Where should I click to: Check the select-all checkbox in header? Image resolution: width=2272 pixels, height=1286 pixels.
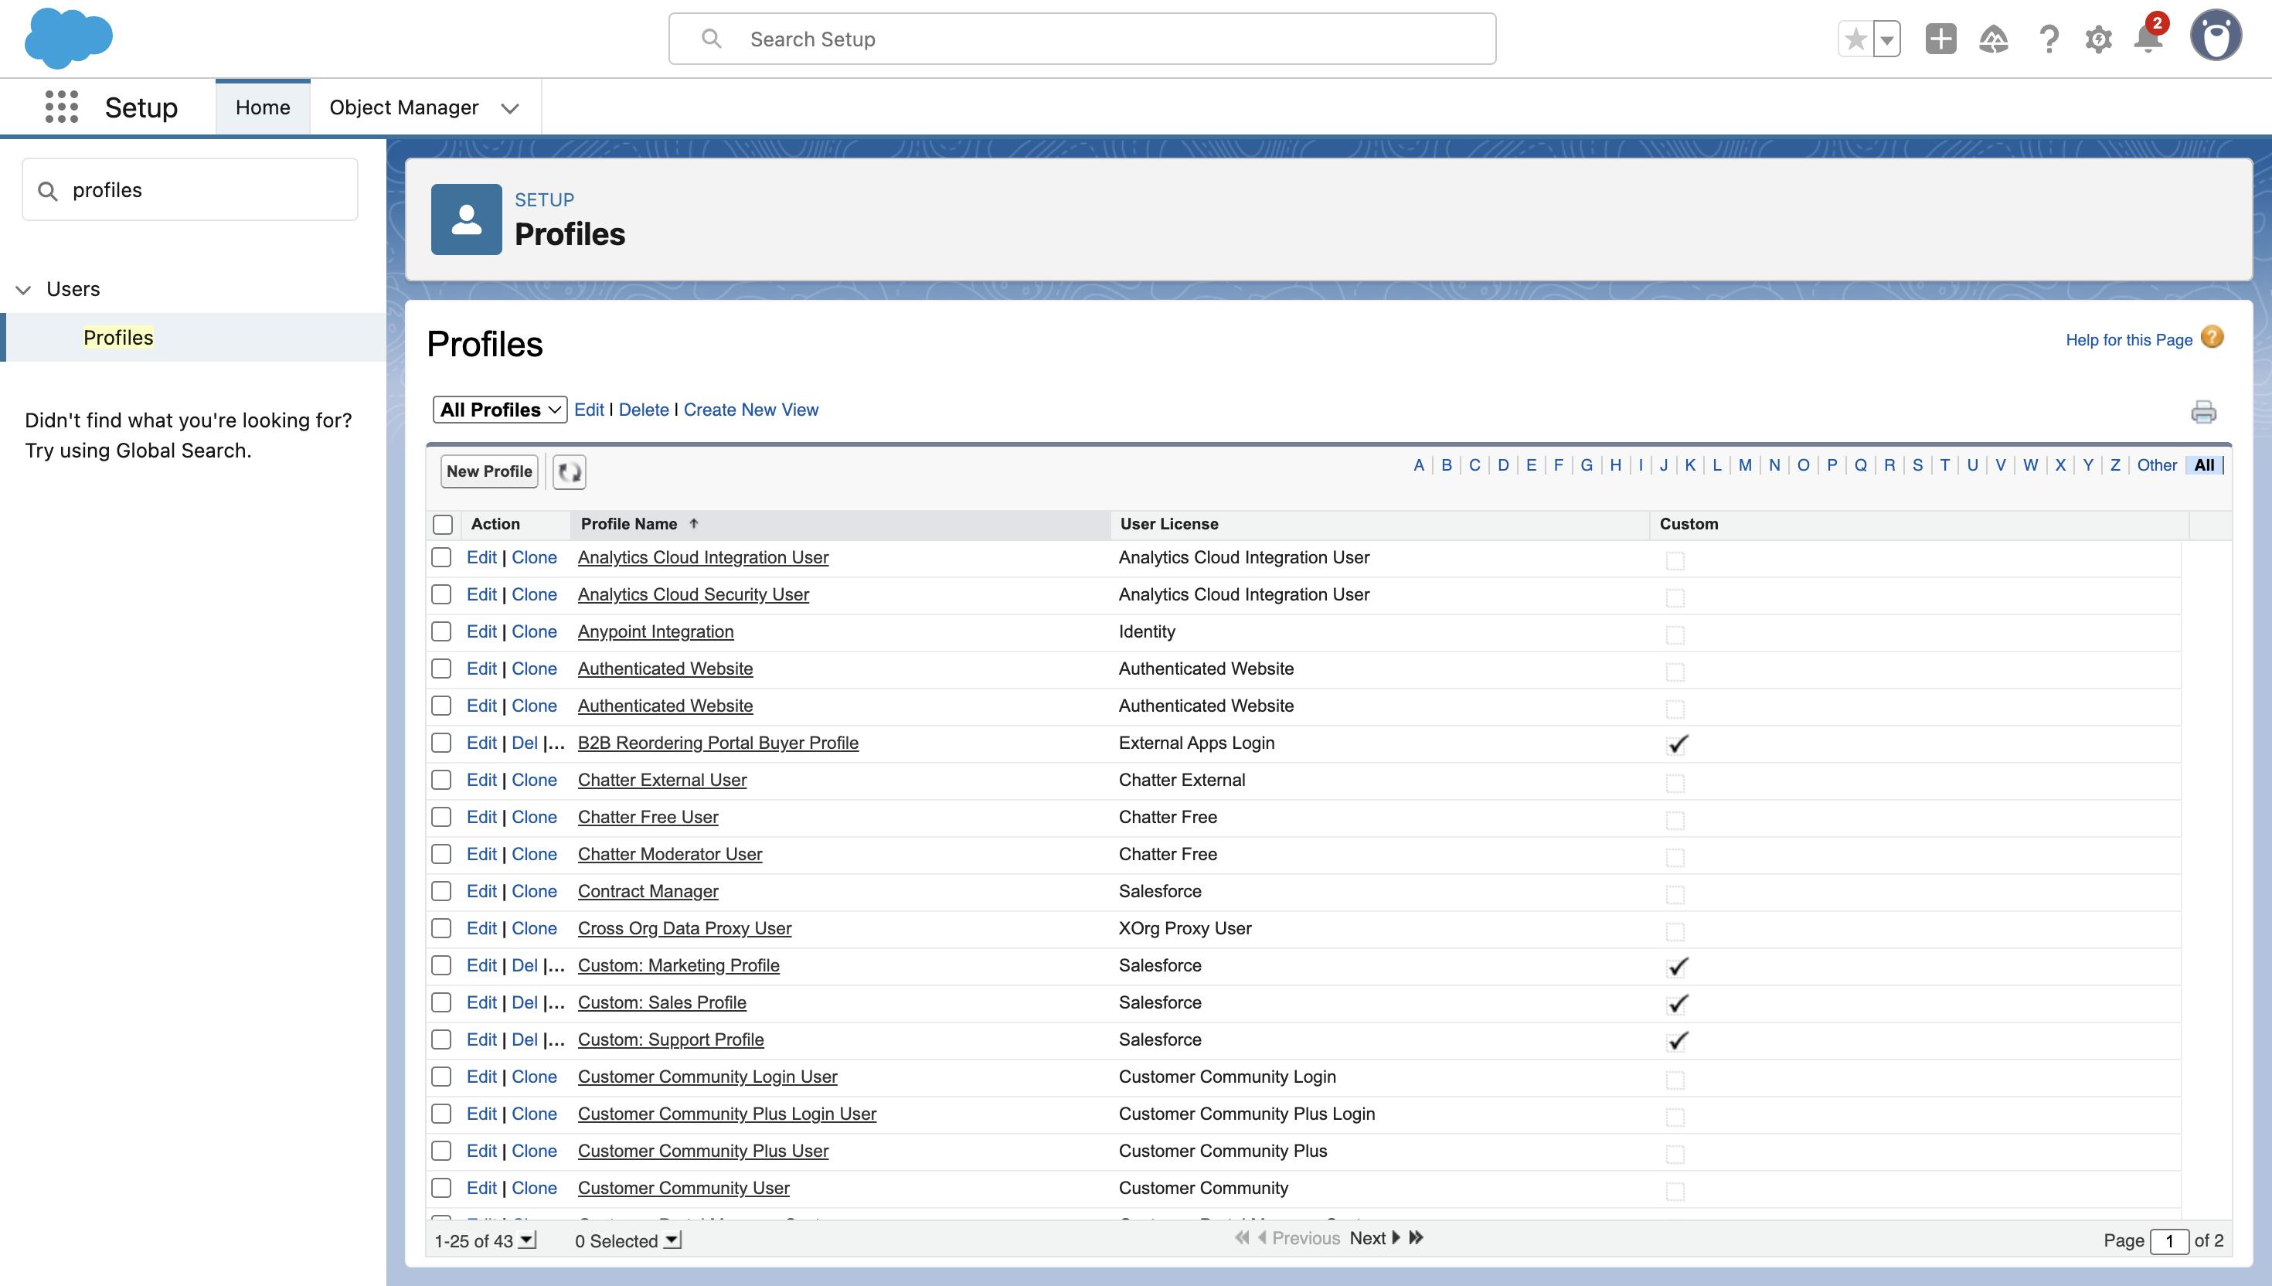442,525
